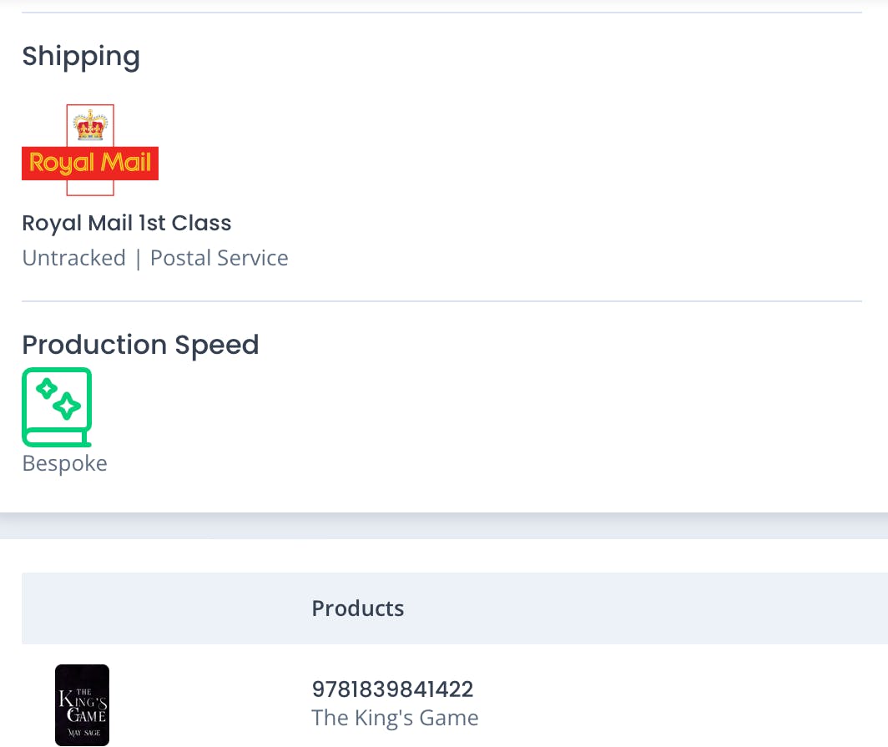
Task: Click the Untracked service text
Action: click(73, 258)
